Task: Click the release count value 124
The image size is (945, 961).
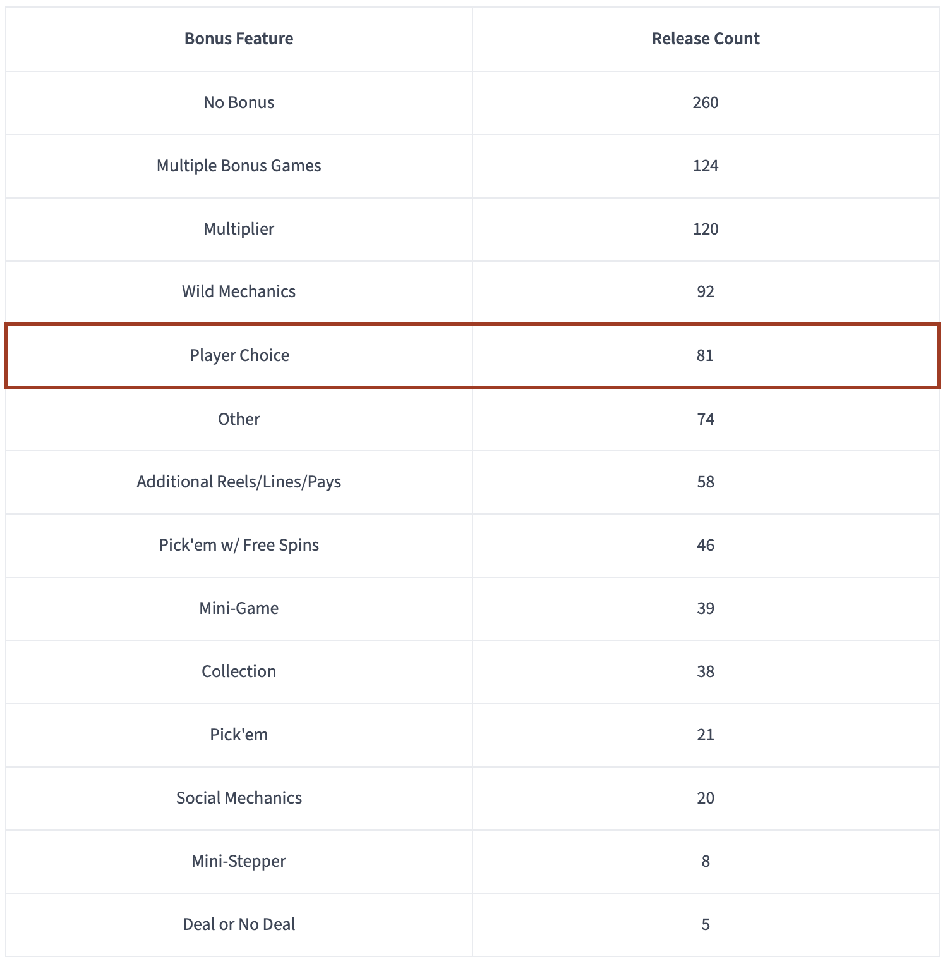Action: (x=706, y=166)
